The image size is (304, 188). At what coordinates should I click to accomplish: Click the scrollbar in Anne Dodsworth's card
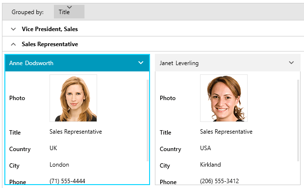click(147, 120)
